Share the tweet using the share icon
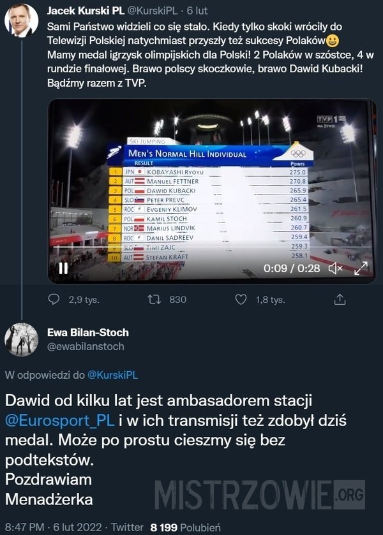 click(340, 300)
